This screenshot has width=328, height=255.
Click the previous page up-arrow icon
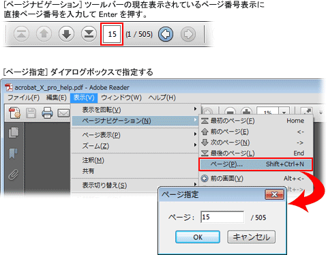pyautogui.click(x=44, y=34)
